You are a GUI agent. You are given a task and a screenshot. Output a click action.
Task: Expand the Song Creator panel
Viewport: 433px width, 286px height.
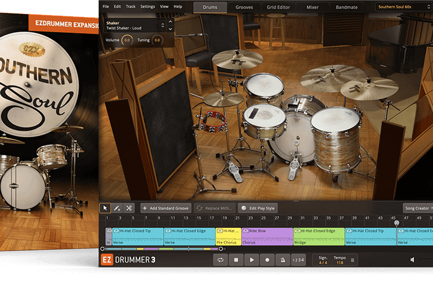click(418, 208)
